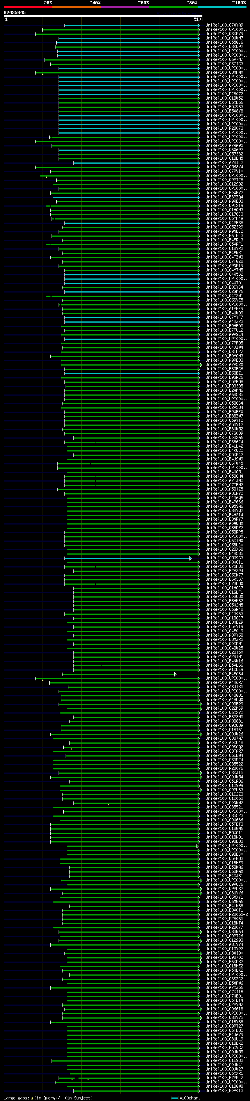Viewport: 250px width, 1101px height.
Task: Select the UniRef100_O43063 label
Action: point(224,614)
